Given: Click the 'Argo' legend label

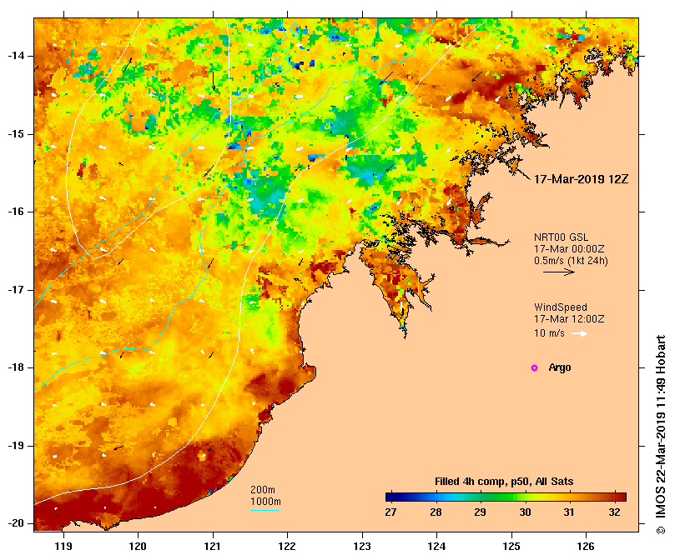Looking at the screenshot, I should coord(560,367).
